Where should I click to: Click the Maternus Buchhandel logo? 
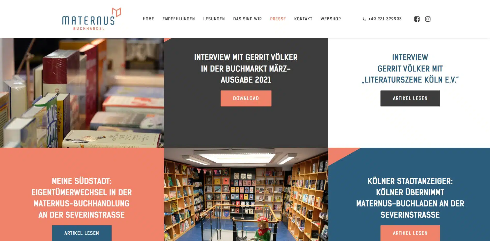91,19
